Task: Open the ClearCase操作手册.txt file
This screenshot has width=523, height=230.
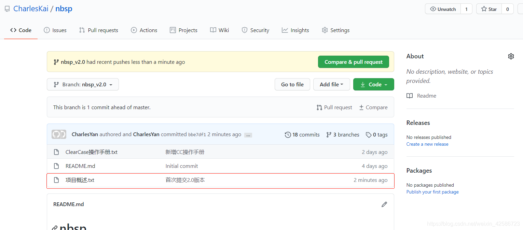Action: pos(92,152)
